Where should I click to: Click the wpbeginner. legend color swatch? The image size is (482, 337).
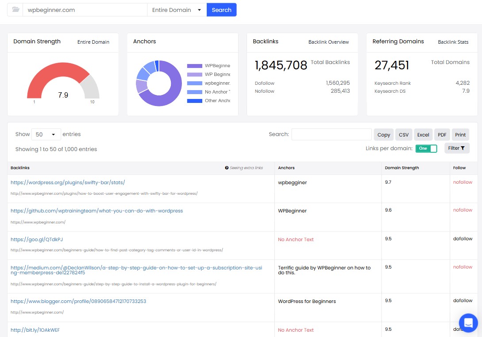(x=195, y=83)
